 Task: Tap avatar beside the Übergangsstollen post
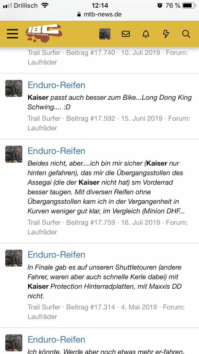[x=14, y=154]
